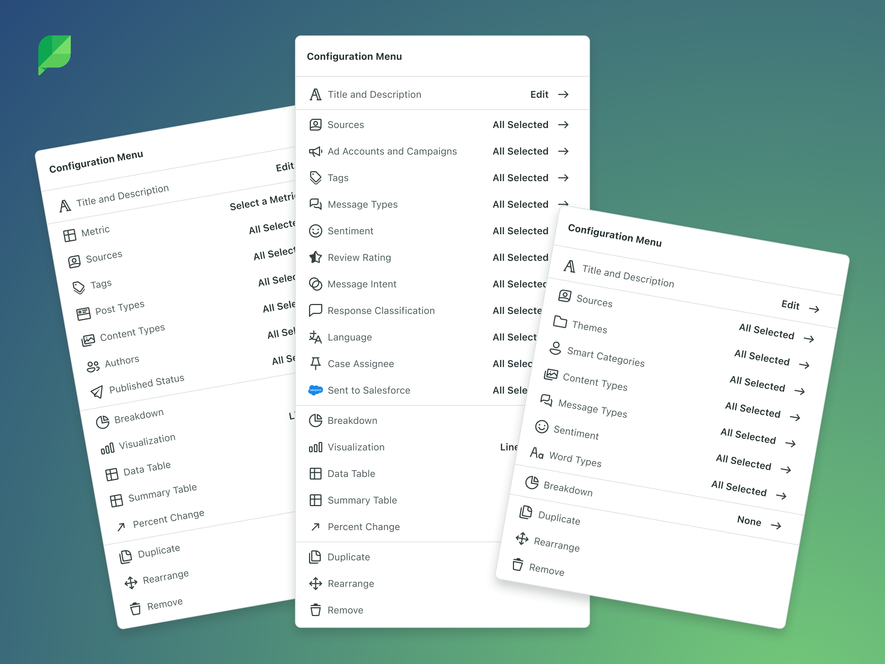Expand center Sources All Selected arrow

click(563, 125)
